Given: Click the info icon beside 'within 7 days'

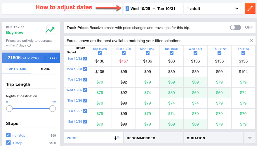Looking at the screenshot, I should 29,46.
